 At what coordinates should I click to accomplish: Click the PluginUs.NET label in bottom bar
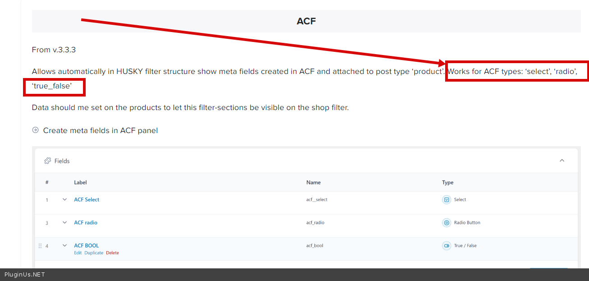[25, 274]
